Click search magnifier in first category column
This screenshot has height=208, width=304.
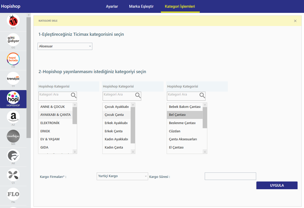coord(73,95)
